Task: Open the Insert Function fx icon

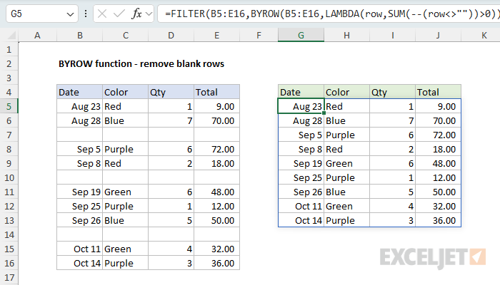Action: tap(136, 14)
